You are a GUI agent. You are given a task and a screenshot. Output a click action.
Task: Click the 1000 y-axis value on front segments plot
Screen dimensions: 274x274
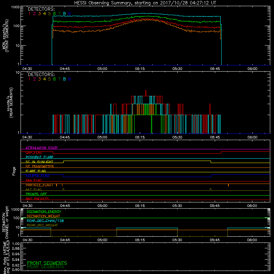(x=15, y=7)
